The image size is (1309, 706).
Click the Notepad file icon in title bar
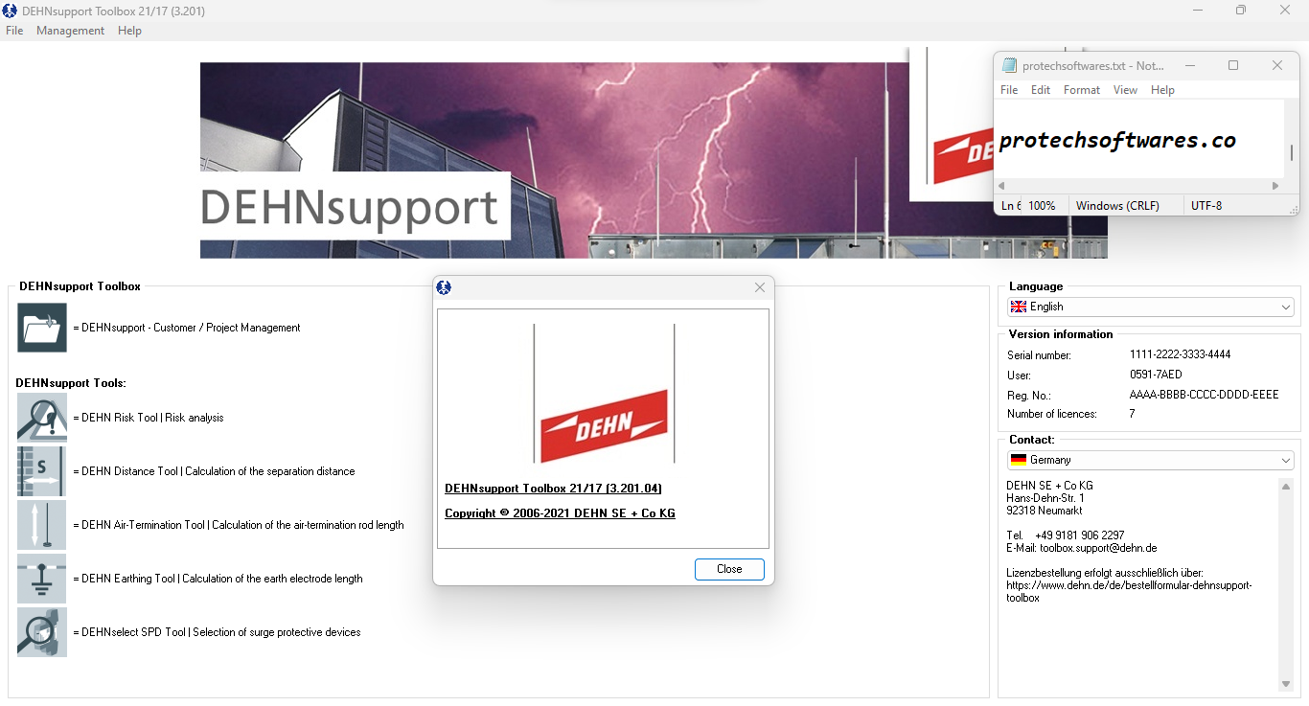pos(1009,65)
